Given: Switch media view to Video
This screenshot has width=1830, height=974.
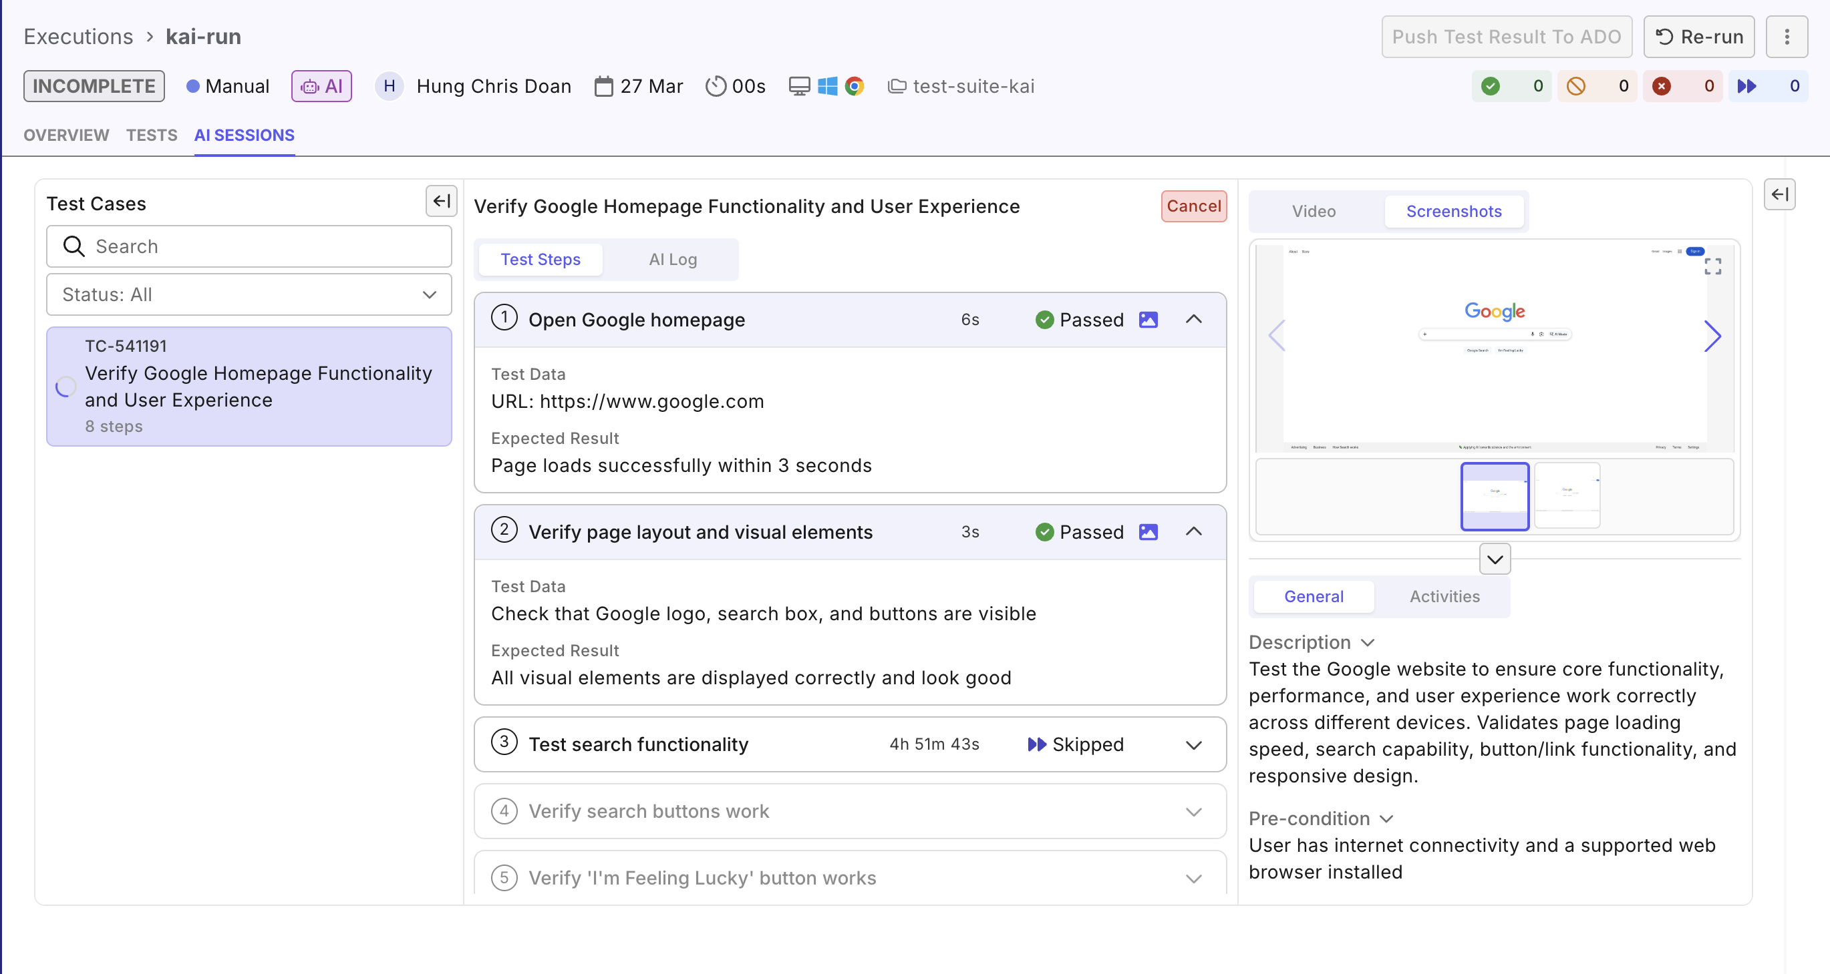Looking at the screenshot, I should pyautogui.click(x=1314, y=211).
